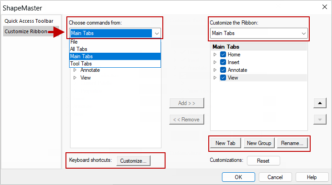Screen dimensions: 332x185
Task: Click the New Tab button
Action: (x=226, y=143)
